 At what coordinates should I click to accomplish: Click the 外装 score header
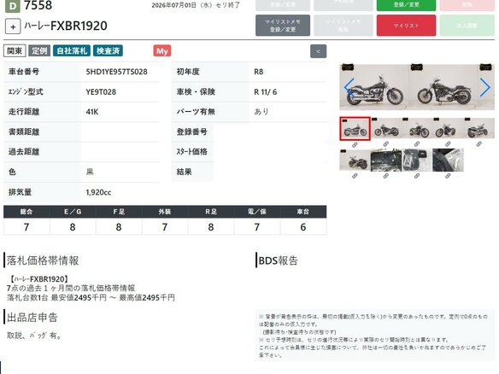coord(165,212)
